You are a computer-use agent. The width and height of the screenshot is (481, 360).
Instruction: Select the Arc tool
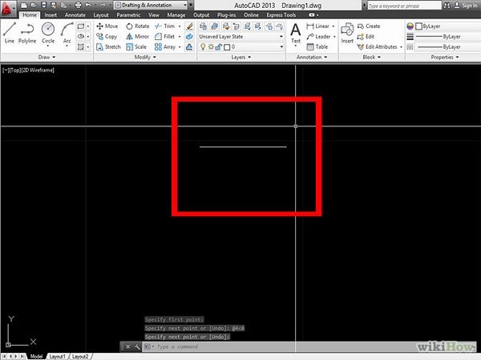click(x=67, y=33)
